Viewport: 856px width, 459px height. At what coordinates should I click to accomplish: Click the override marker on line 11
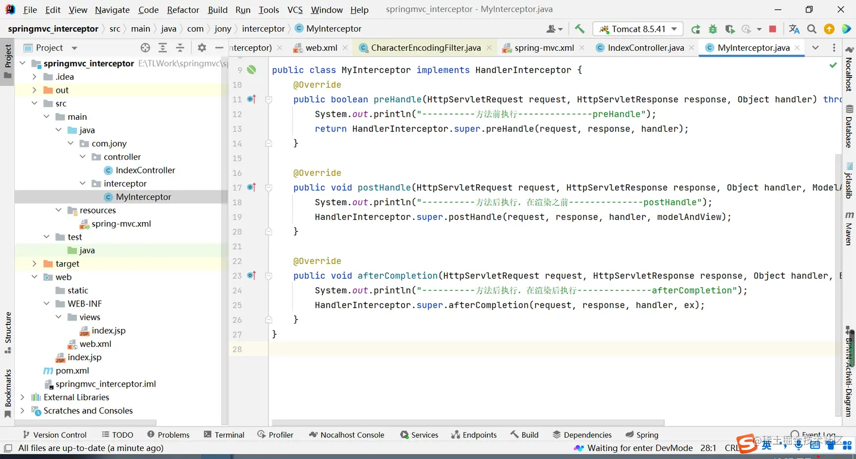pos(251,99)
